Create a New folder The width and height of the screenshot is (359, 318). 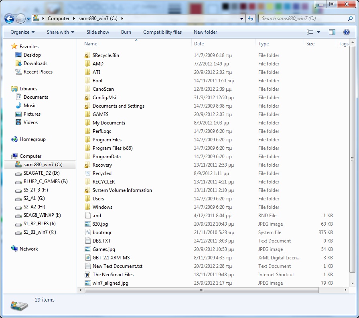click(x=205, y=32)
